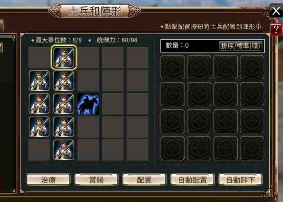Select the leftmost soldier in the third row
This screenshot has width=283, height=202.
coord(39,104)
